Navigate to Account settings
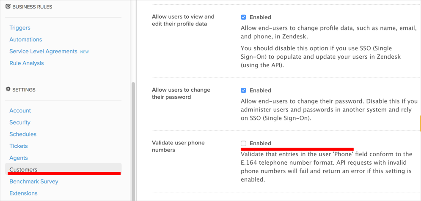The image size is (421, 201). (x=20, y=111)
